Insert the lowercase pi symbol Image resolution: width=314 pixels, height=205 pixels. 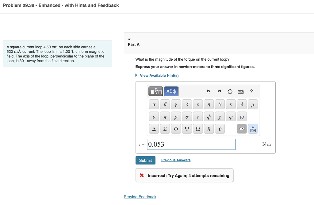coord(165,117)
